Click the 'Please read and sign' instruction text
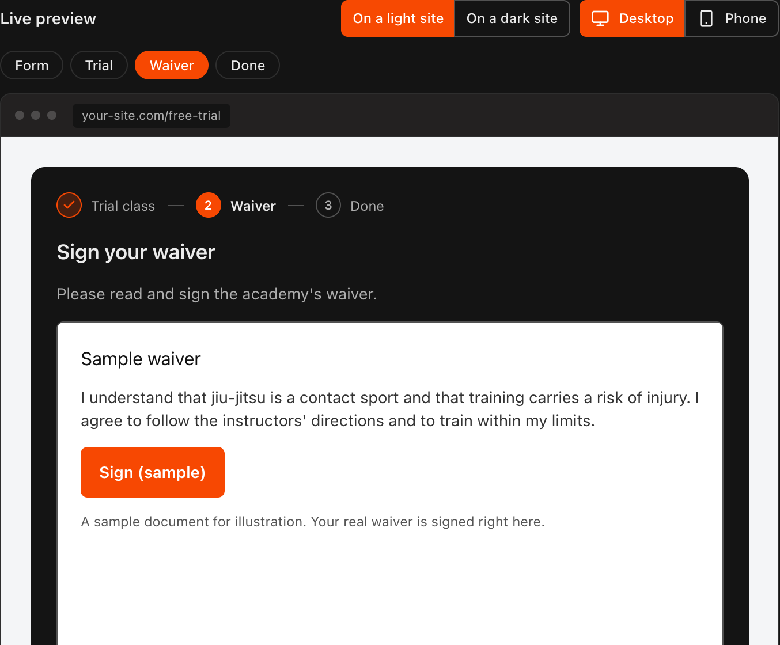Image resolution: width=780 pixels, height=645 pixels. point(217,294)
